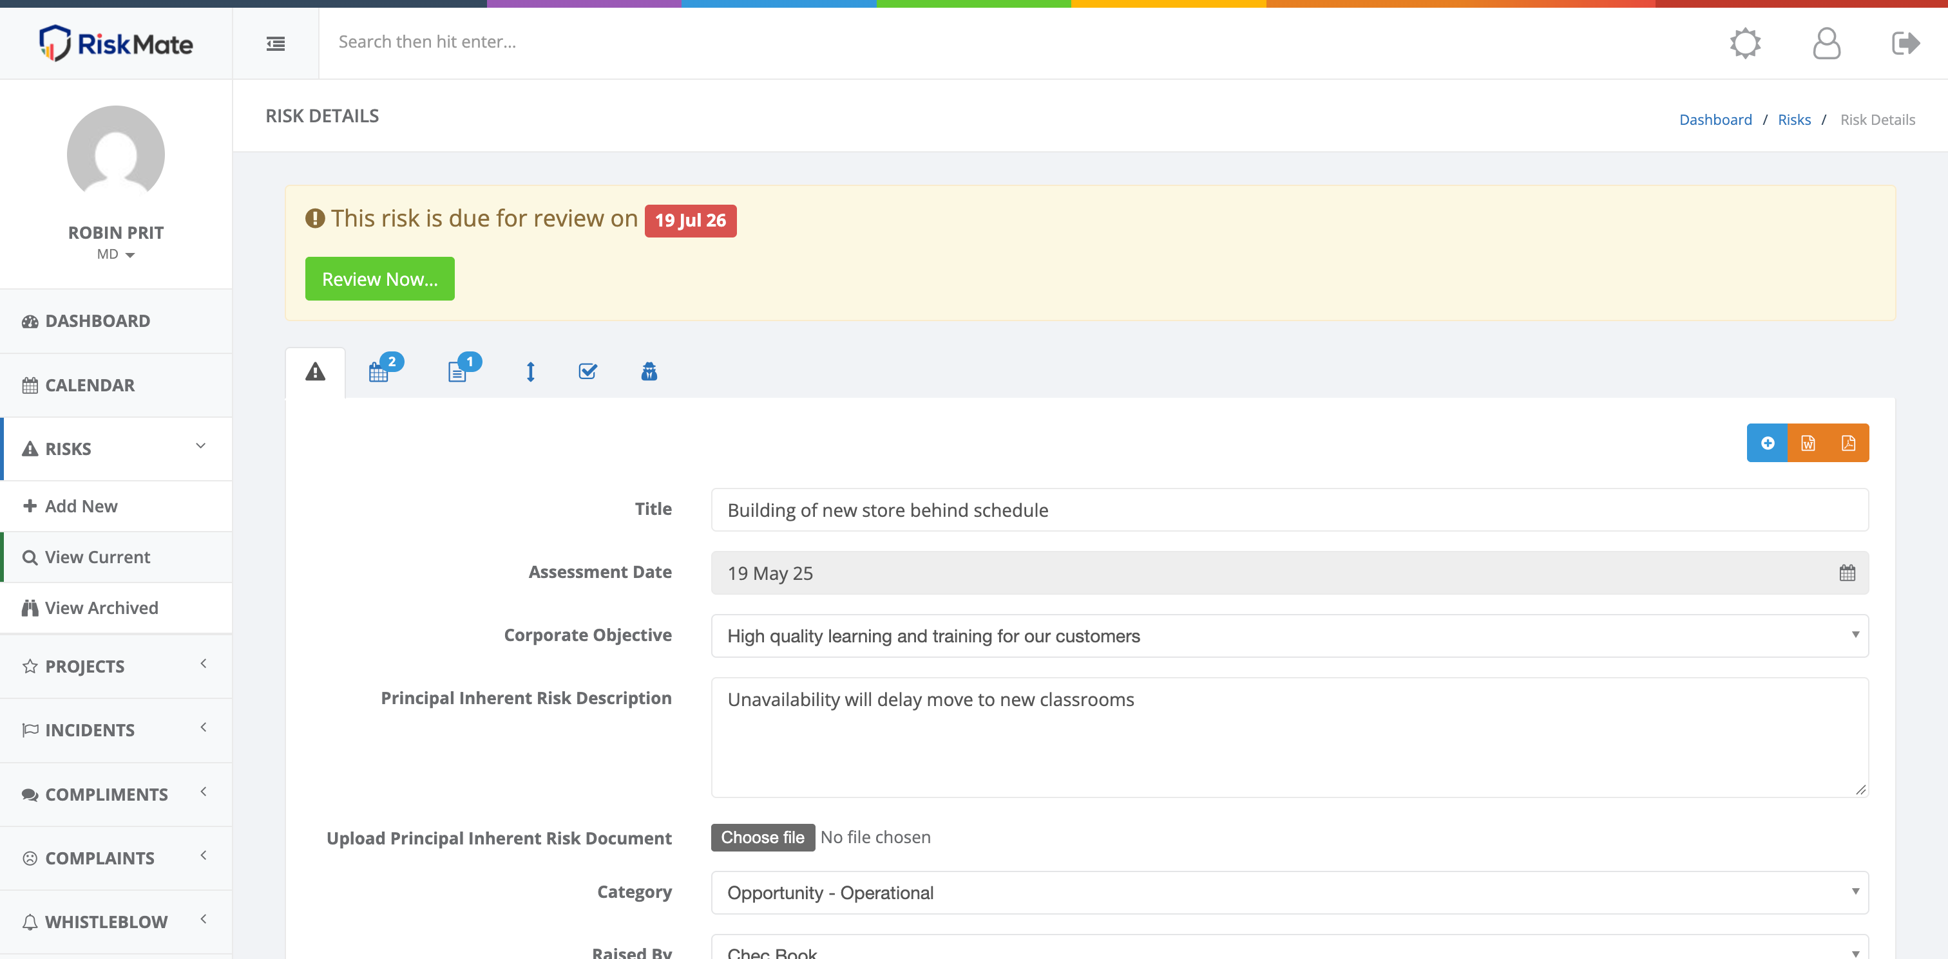Click the Assessment Date field
The width and height of the screenshot is (1948, 959).
pos(1290,573)
